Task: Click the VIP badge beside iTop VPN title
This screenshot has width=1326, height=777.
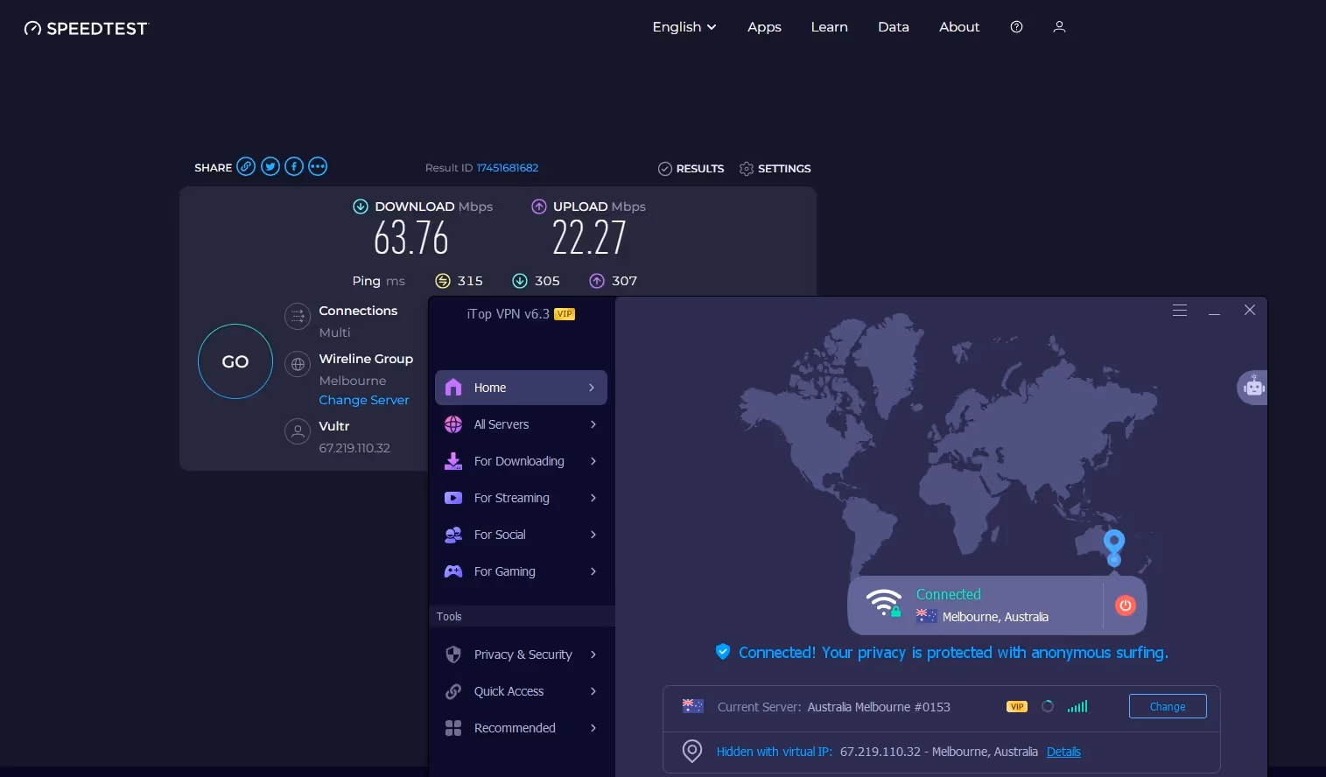Action: (x=565, y=314)
